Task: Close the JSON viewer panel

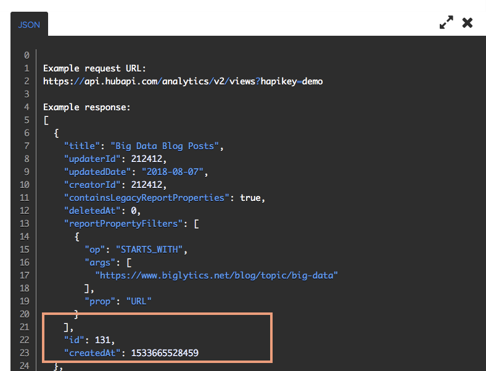Action: 467,23
